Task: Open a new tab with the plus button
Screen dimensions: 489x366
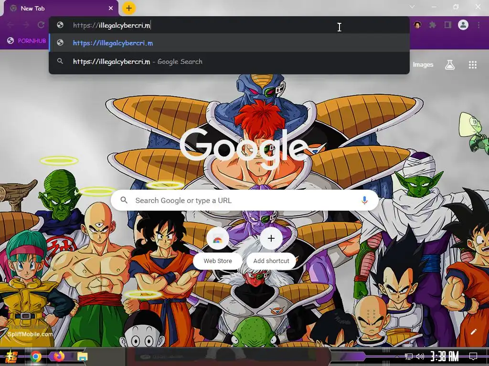Action: click(x=129, y=8)
